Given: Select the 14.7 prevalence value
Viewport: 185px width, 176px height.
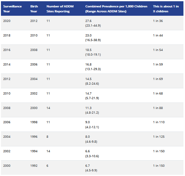Looking at the screenshot, I should tap(88, 94).
